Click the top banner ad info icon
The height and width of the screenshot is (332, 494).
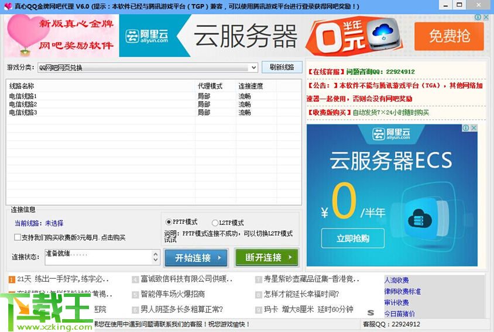pos(478,18)
